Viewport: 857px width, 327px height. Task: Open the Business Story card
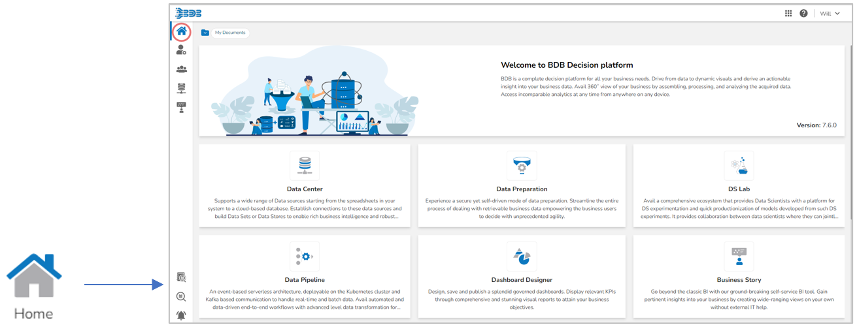coord(739,277)
